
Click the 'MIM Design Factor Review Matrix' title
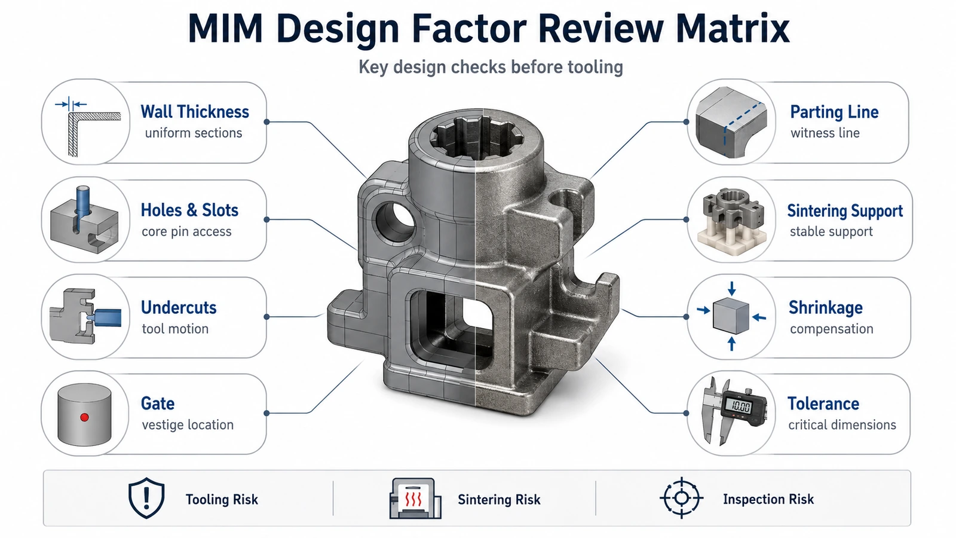coord(489,28)
